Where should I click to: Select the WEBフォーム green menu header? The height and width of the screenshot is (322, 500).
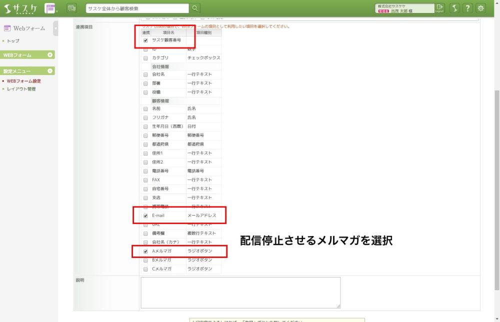pyautogui.click(x=27, y=55)
